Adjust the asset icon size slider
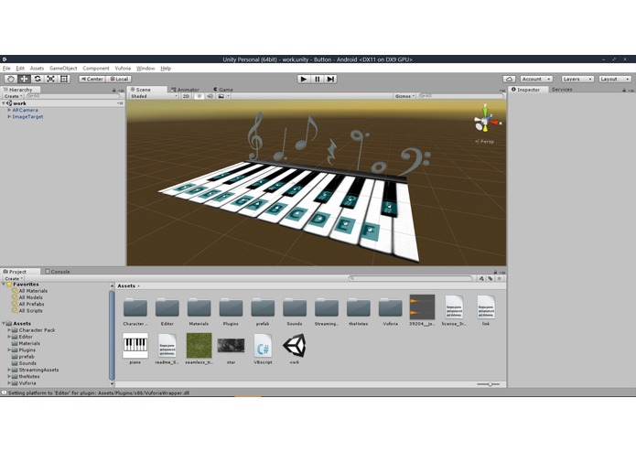636x452 pixels. click(x=489, y=384)
